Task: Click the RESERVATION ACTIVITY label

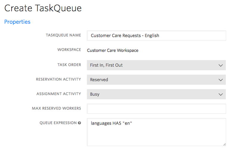Action: (x=58, y=79)
